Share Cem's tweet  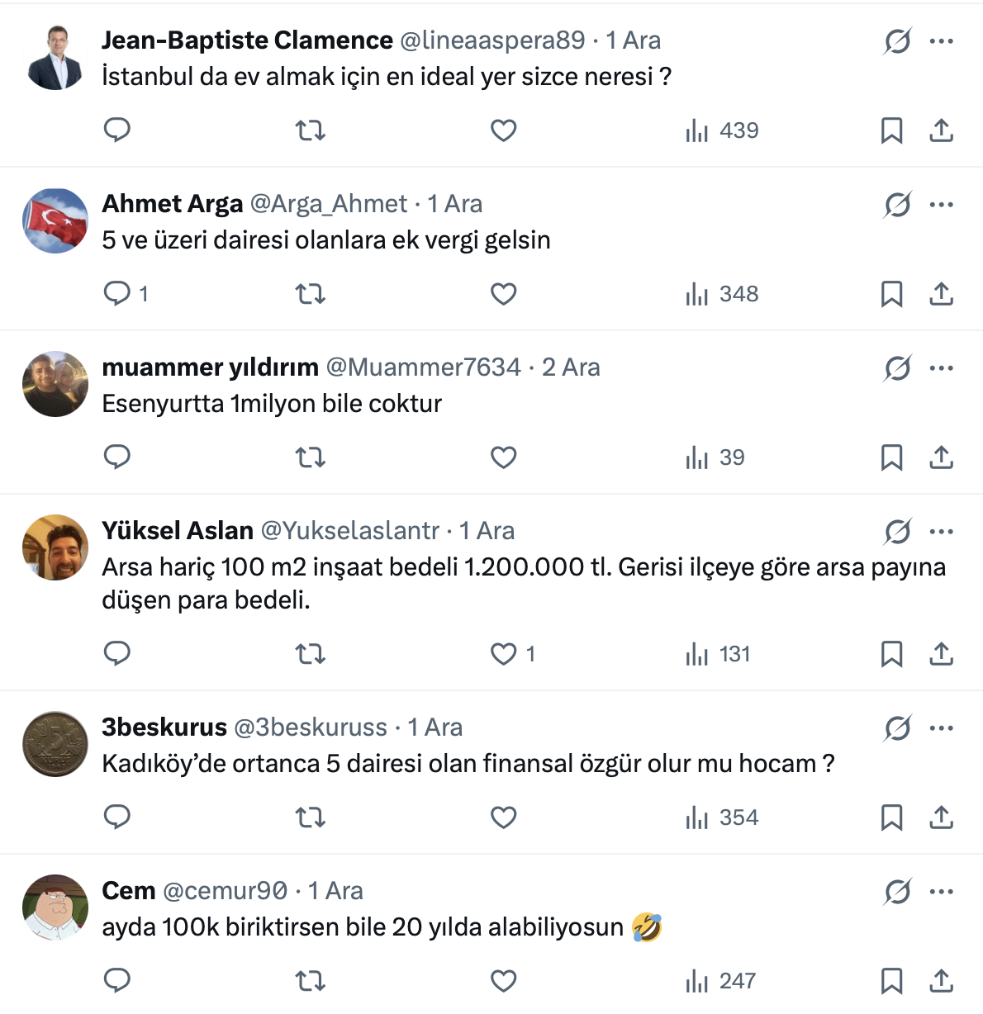tap(942, 981)
